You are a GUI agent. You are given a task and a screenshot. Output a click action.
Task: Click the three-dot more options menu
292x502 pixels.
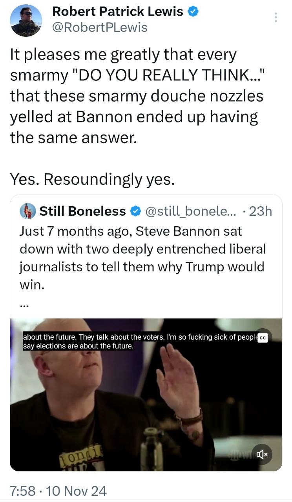pyautogui.click(x=276, y=18)
